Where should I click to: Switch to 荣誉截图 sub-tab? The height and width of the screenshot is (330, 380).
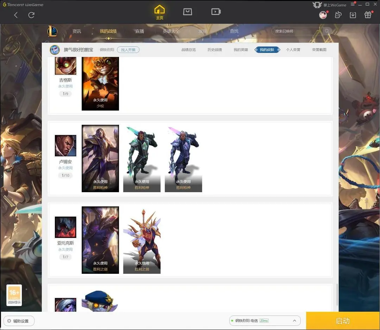pos(319,50)
